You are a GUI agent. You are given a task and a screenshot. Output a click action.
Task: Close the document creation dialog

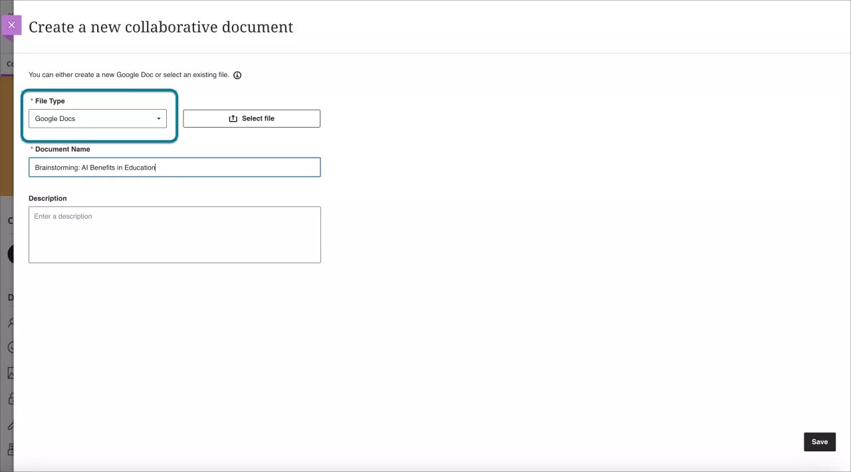pos(11,25)
